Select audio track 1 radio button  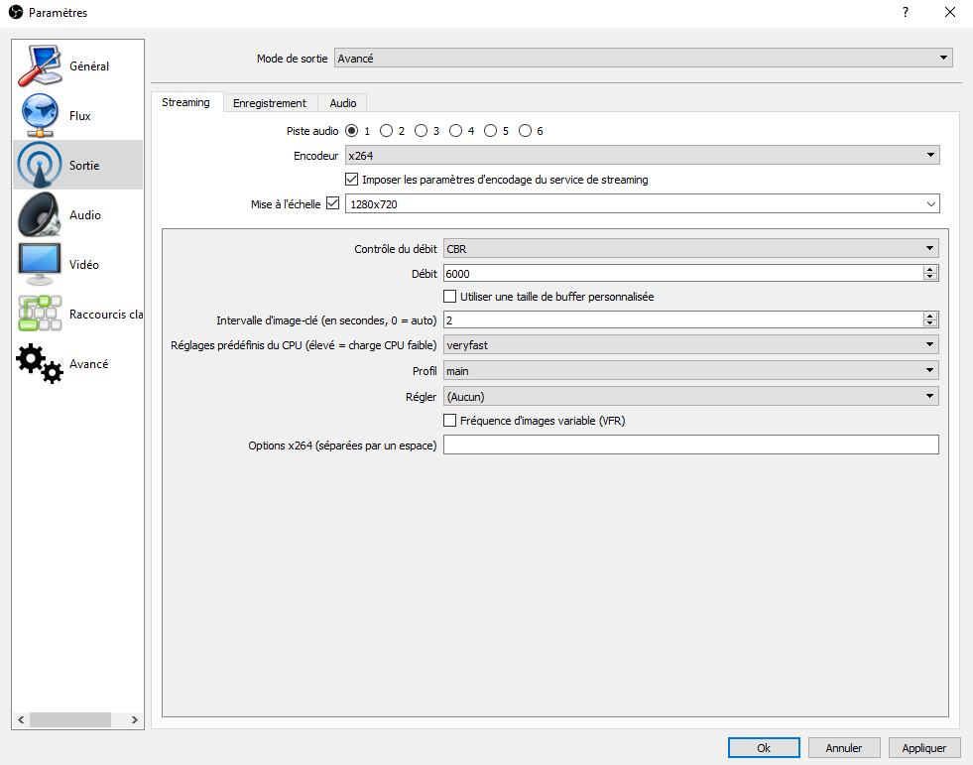pyautogui.click(x=352, y=130)
